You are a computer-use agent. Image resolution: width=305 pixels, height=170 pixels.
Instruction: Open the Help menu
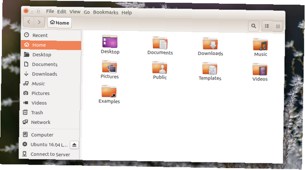pyautogui.click(x=127, y=13)
